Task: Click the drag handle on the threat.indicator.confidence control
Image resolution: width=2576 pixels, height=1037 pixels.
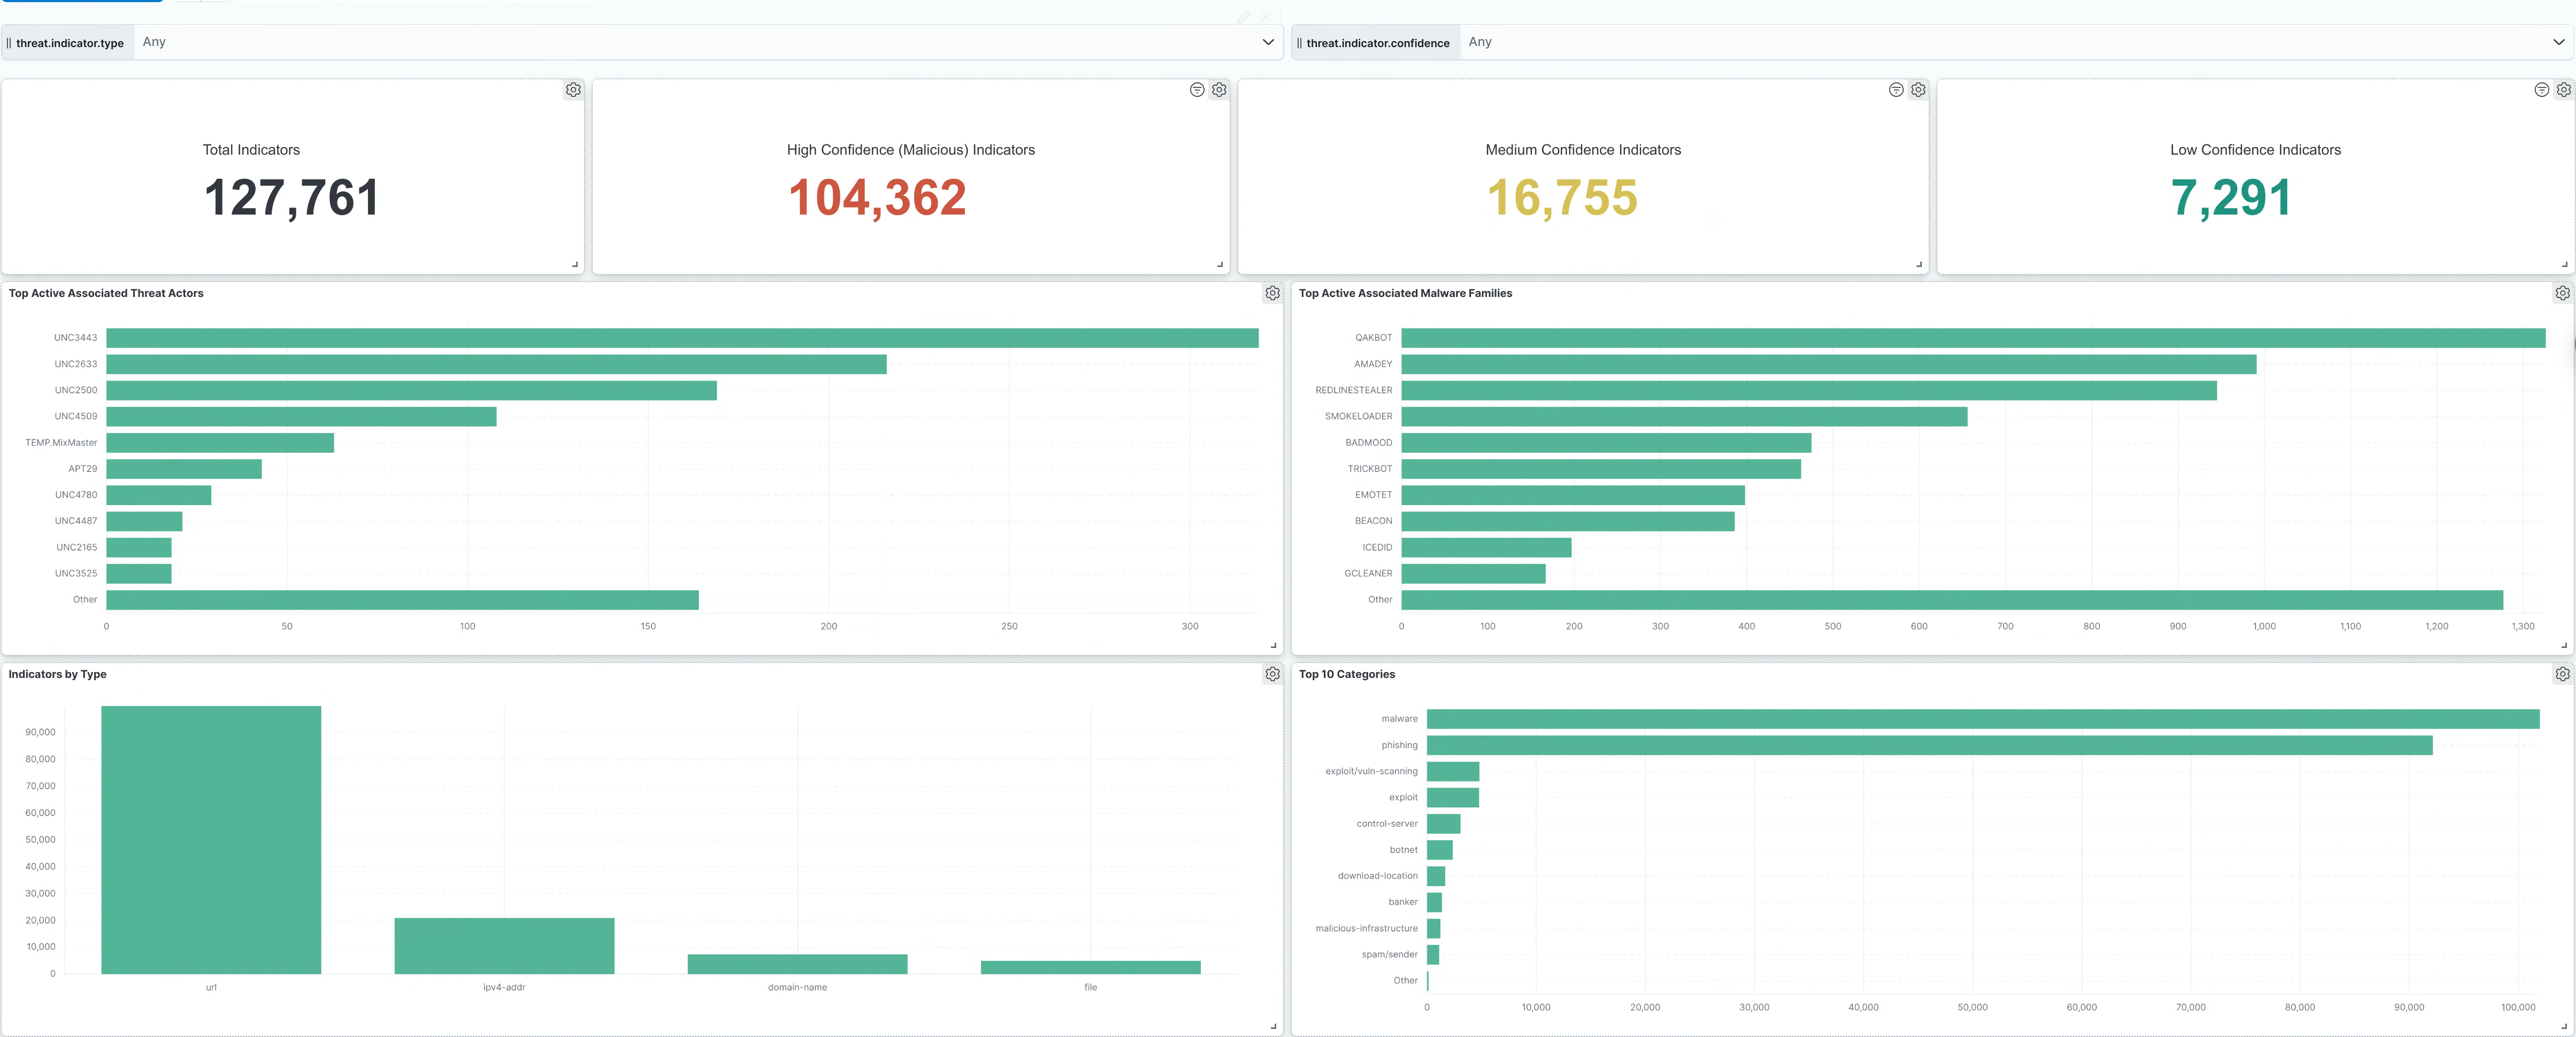Action: click(x=1301, y=42)
